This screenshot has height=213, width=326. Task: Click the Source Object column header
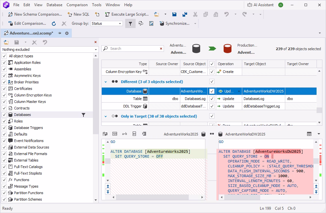[x=194, y=64]
